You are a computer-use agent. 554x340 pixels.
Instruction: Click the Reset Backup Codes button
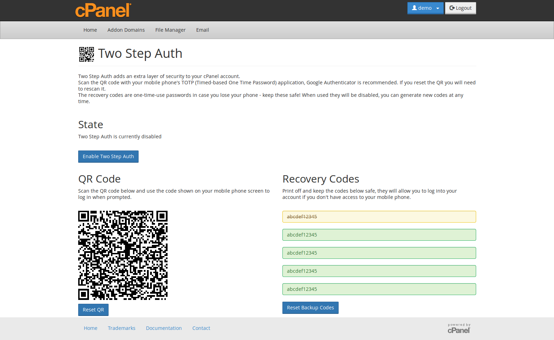click(310, 308)
